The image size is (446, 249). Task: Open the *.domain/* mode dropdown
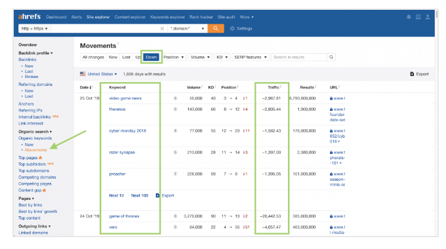point(187,28)
